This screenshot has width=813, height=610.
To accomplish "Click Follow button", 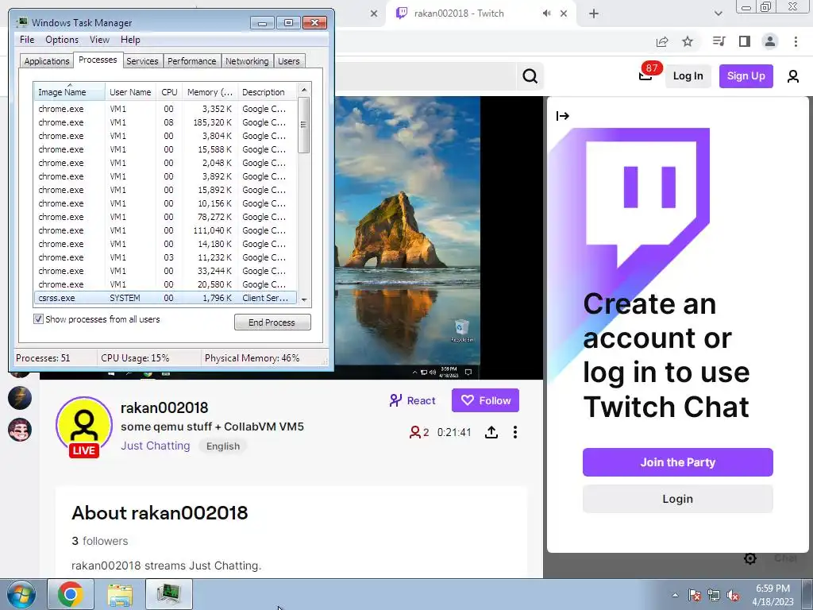I will click(x=485, y=400).
